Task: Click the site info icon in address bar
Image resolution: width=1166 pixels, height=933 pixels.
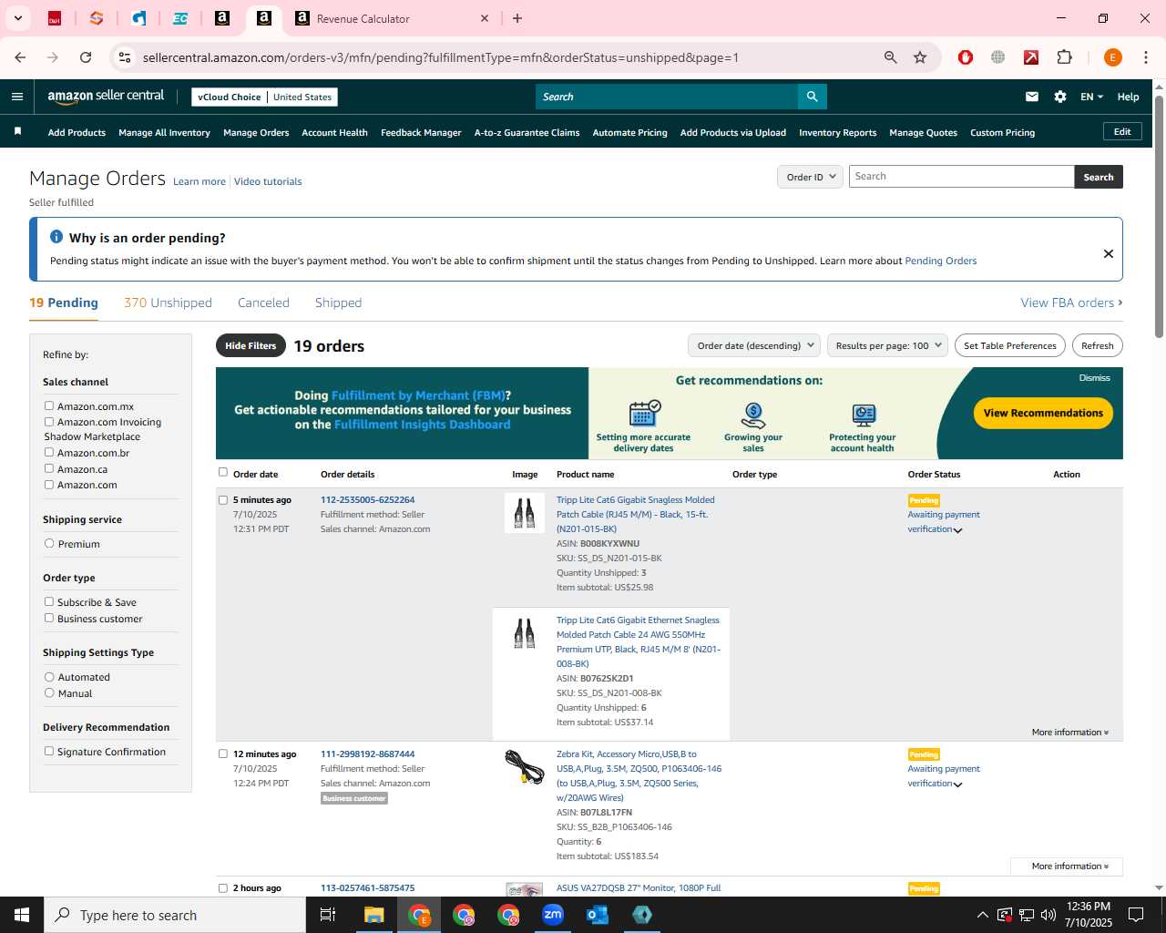Action: [x=125, y=57]
